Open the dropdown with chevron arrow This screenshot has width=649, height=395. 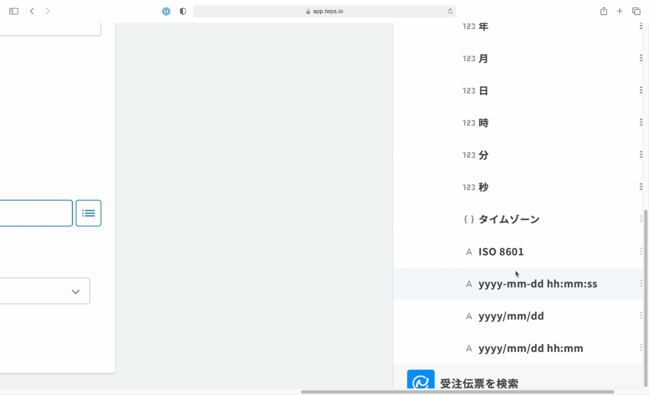[x=76, y=292]
